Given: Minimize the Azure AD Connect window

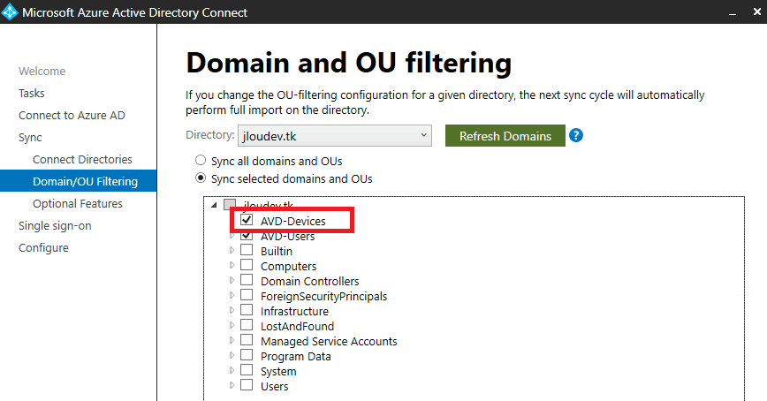Looking at the screenshot, I should (x=733, y=14).
